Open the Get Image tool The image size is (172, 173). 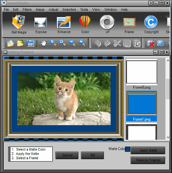[x=19, y=24]
